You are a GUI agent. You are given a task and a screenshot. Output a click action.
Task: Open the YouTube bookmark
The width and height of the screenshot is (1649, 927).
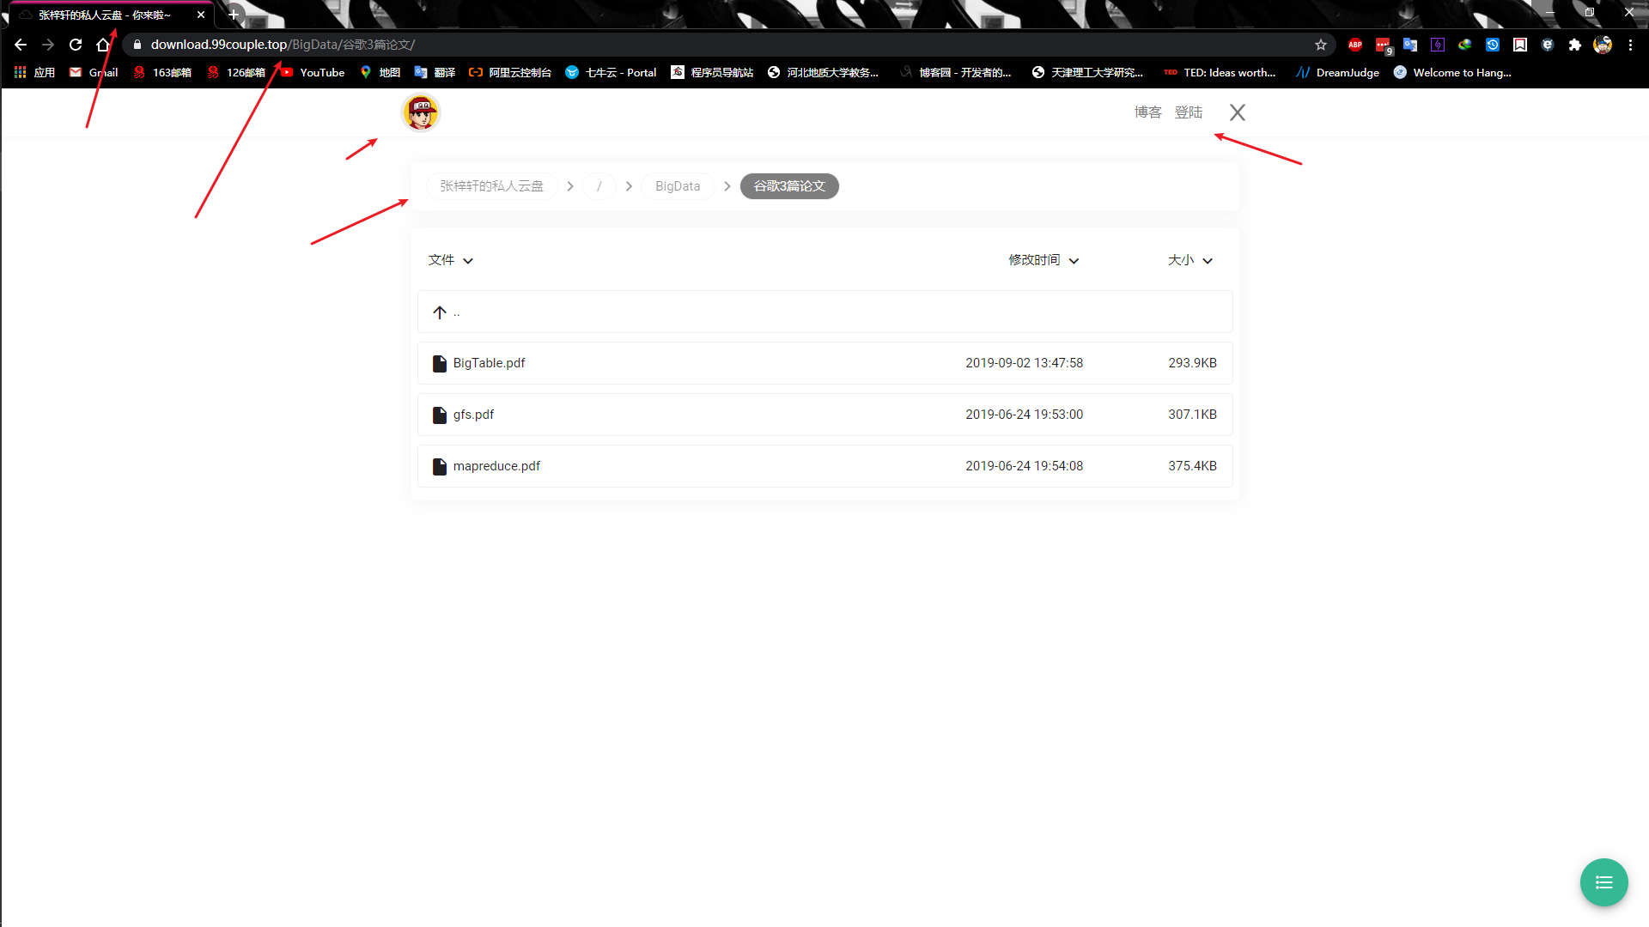click(313, 72)
